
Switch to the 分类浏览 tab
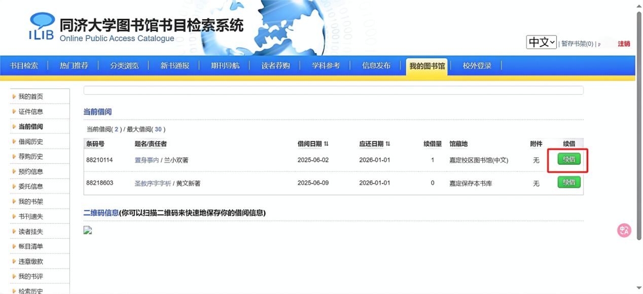124,65
